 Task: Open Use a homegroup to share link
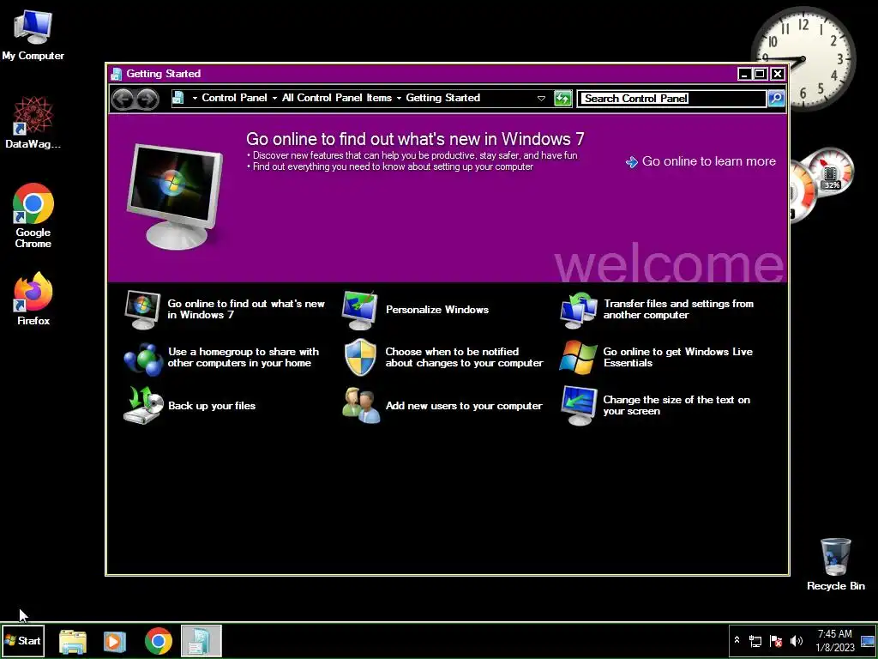pyautogui.click(x=243, y=358)
